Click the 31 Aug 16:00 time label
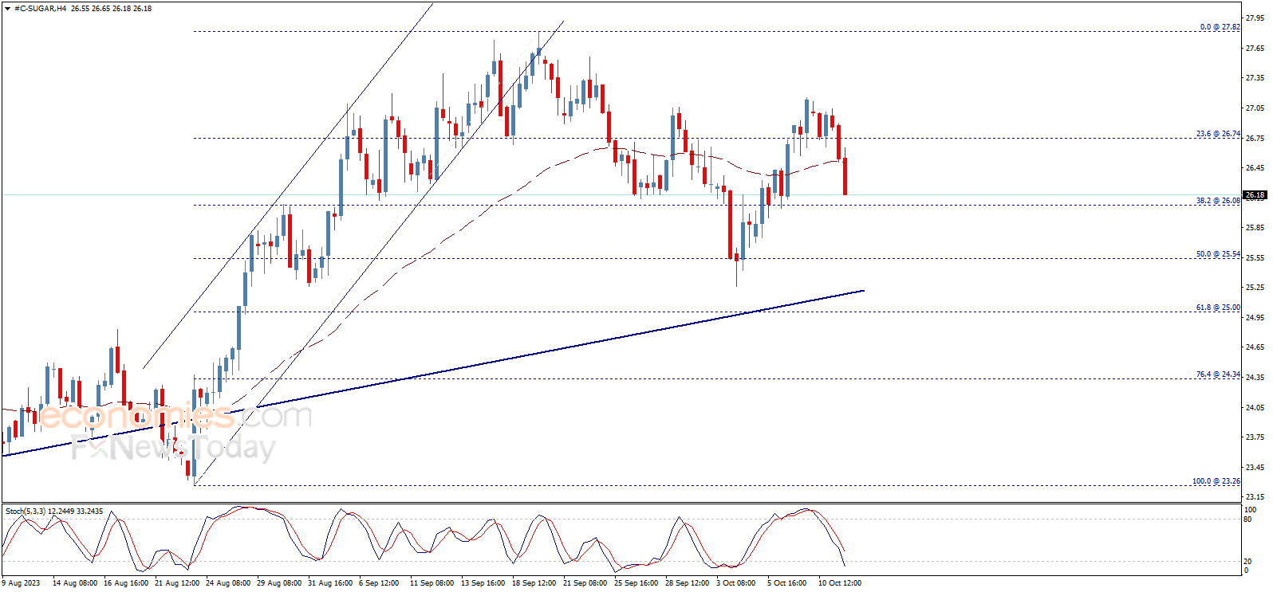 pyautogui.click(x=330, y=583)
